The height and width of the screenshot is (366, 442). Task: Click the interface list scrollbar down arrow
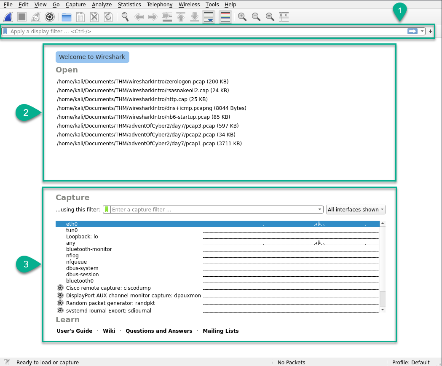click(x=383, y=310)
